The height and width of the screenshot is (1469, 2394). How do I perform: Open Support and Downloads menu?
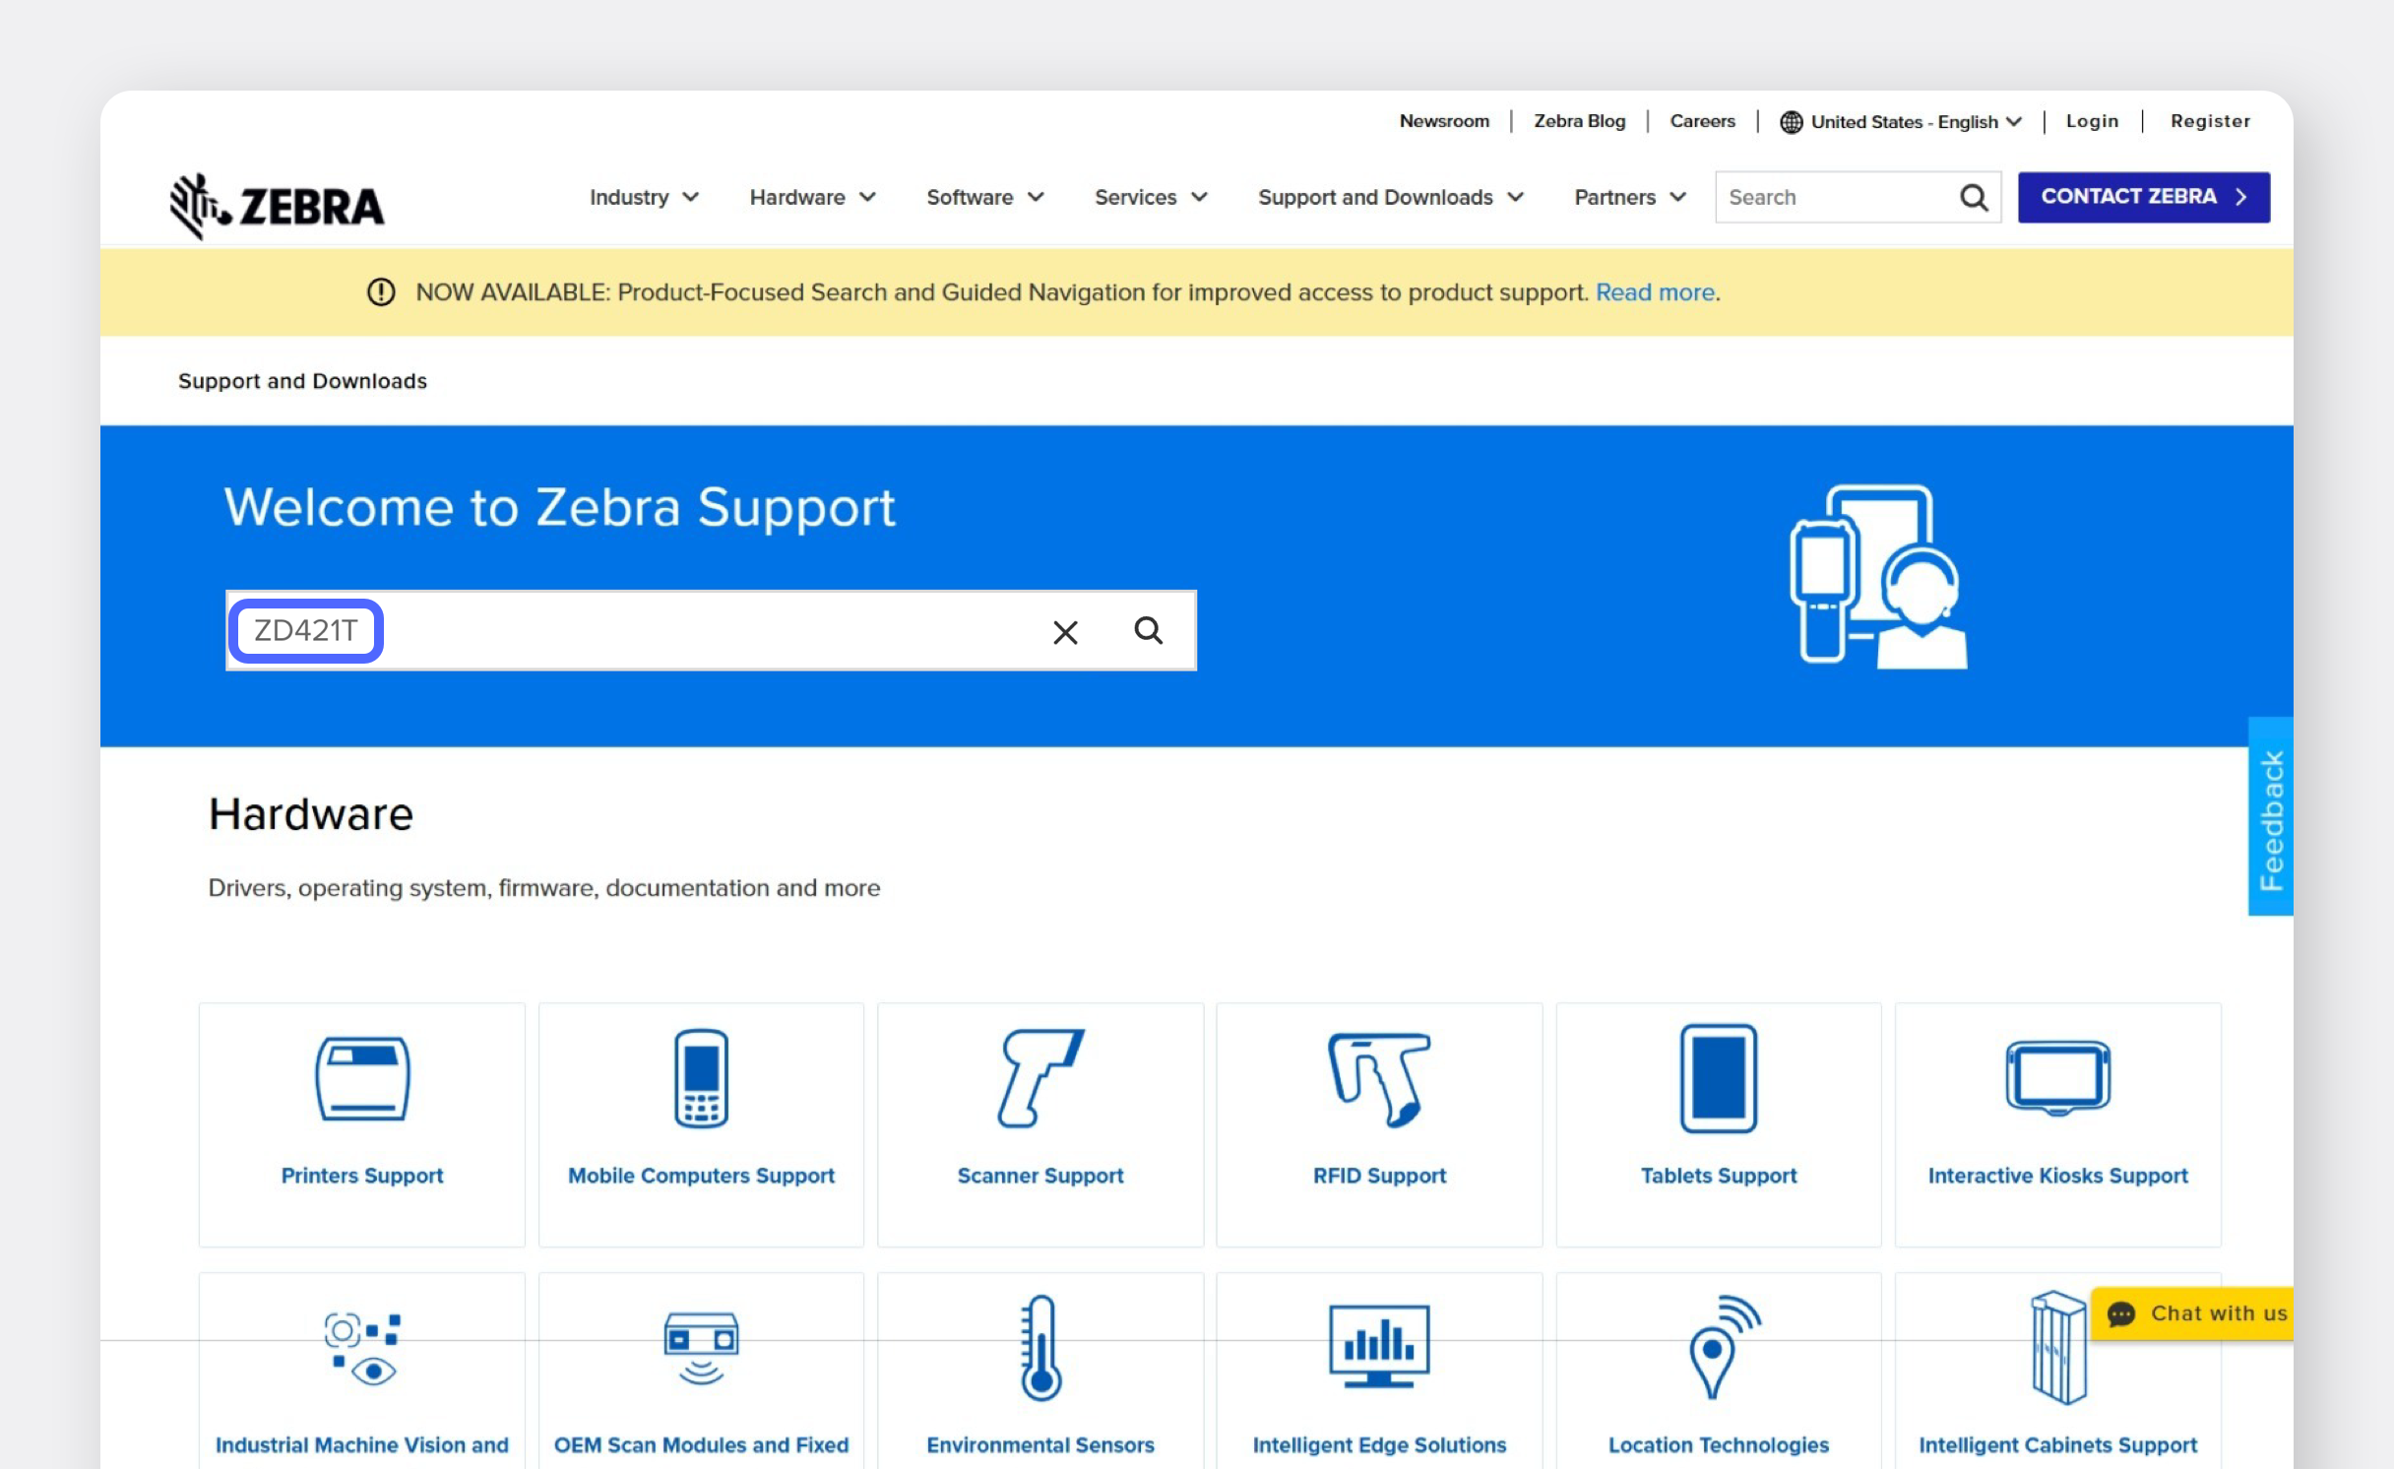1390,197
